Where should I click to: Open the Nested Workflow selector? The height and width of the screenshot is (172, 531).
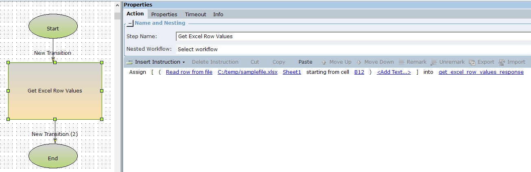pos(353,49)
